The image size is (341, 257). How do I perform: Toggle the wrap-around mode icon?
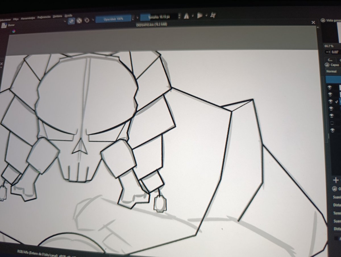[x=212, y=15]
